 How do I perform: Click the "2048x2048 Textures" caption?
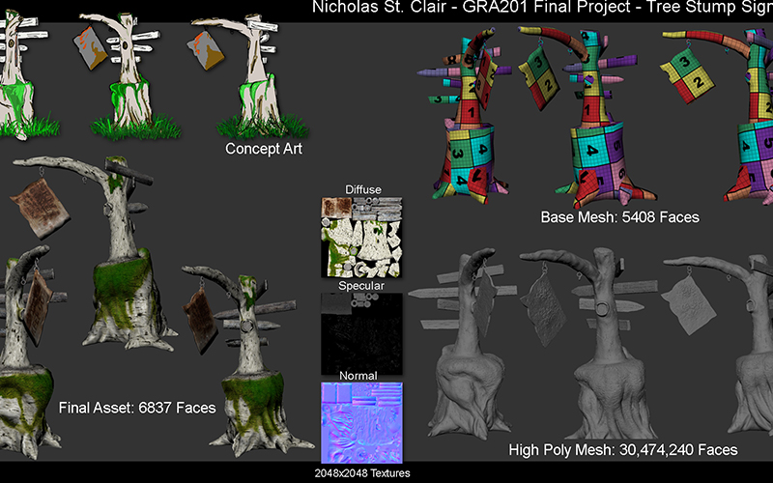(362, 473)
